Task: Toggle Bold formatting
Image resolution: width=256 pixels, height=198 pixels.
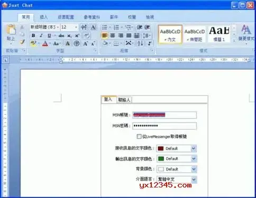Action: (33, 35)
